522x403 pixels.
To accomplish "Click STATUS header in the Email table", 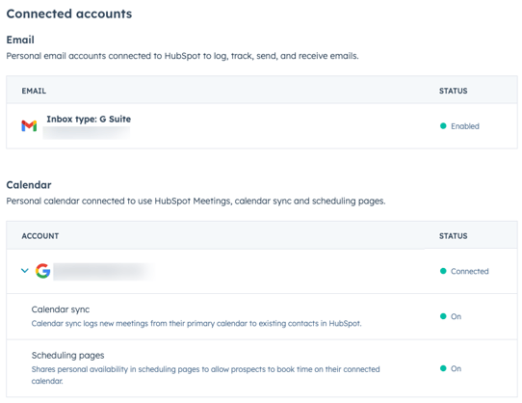I will click(x=453, y=91).
